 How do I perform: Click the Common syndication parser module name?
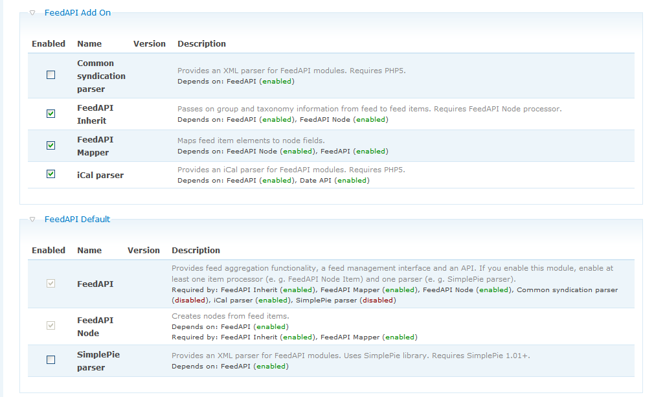[x=101, y=76]
